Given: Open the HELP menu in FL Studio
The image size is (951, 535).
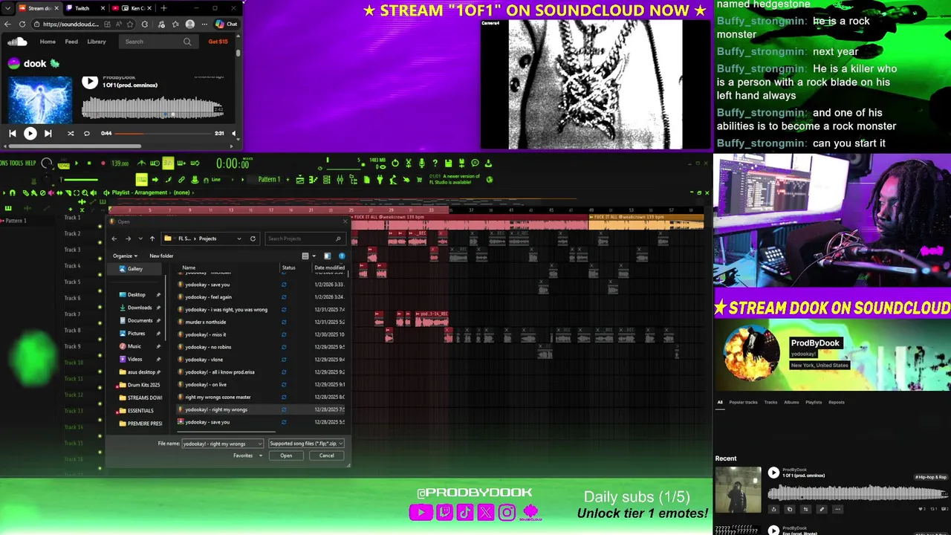Looking at the screenshot, I should (x=30, y=163).
